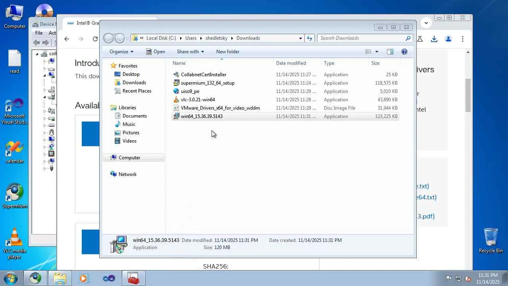
Task: Open calendar desktop shortcut
Action: point(15,153)
